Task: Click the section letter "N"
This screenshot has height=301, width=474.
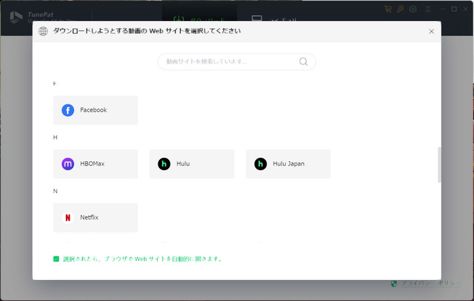Action: click(x=55, y=191)
